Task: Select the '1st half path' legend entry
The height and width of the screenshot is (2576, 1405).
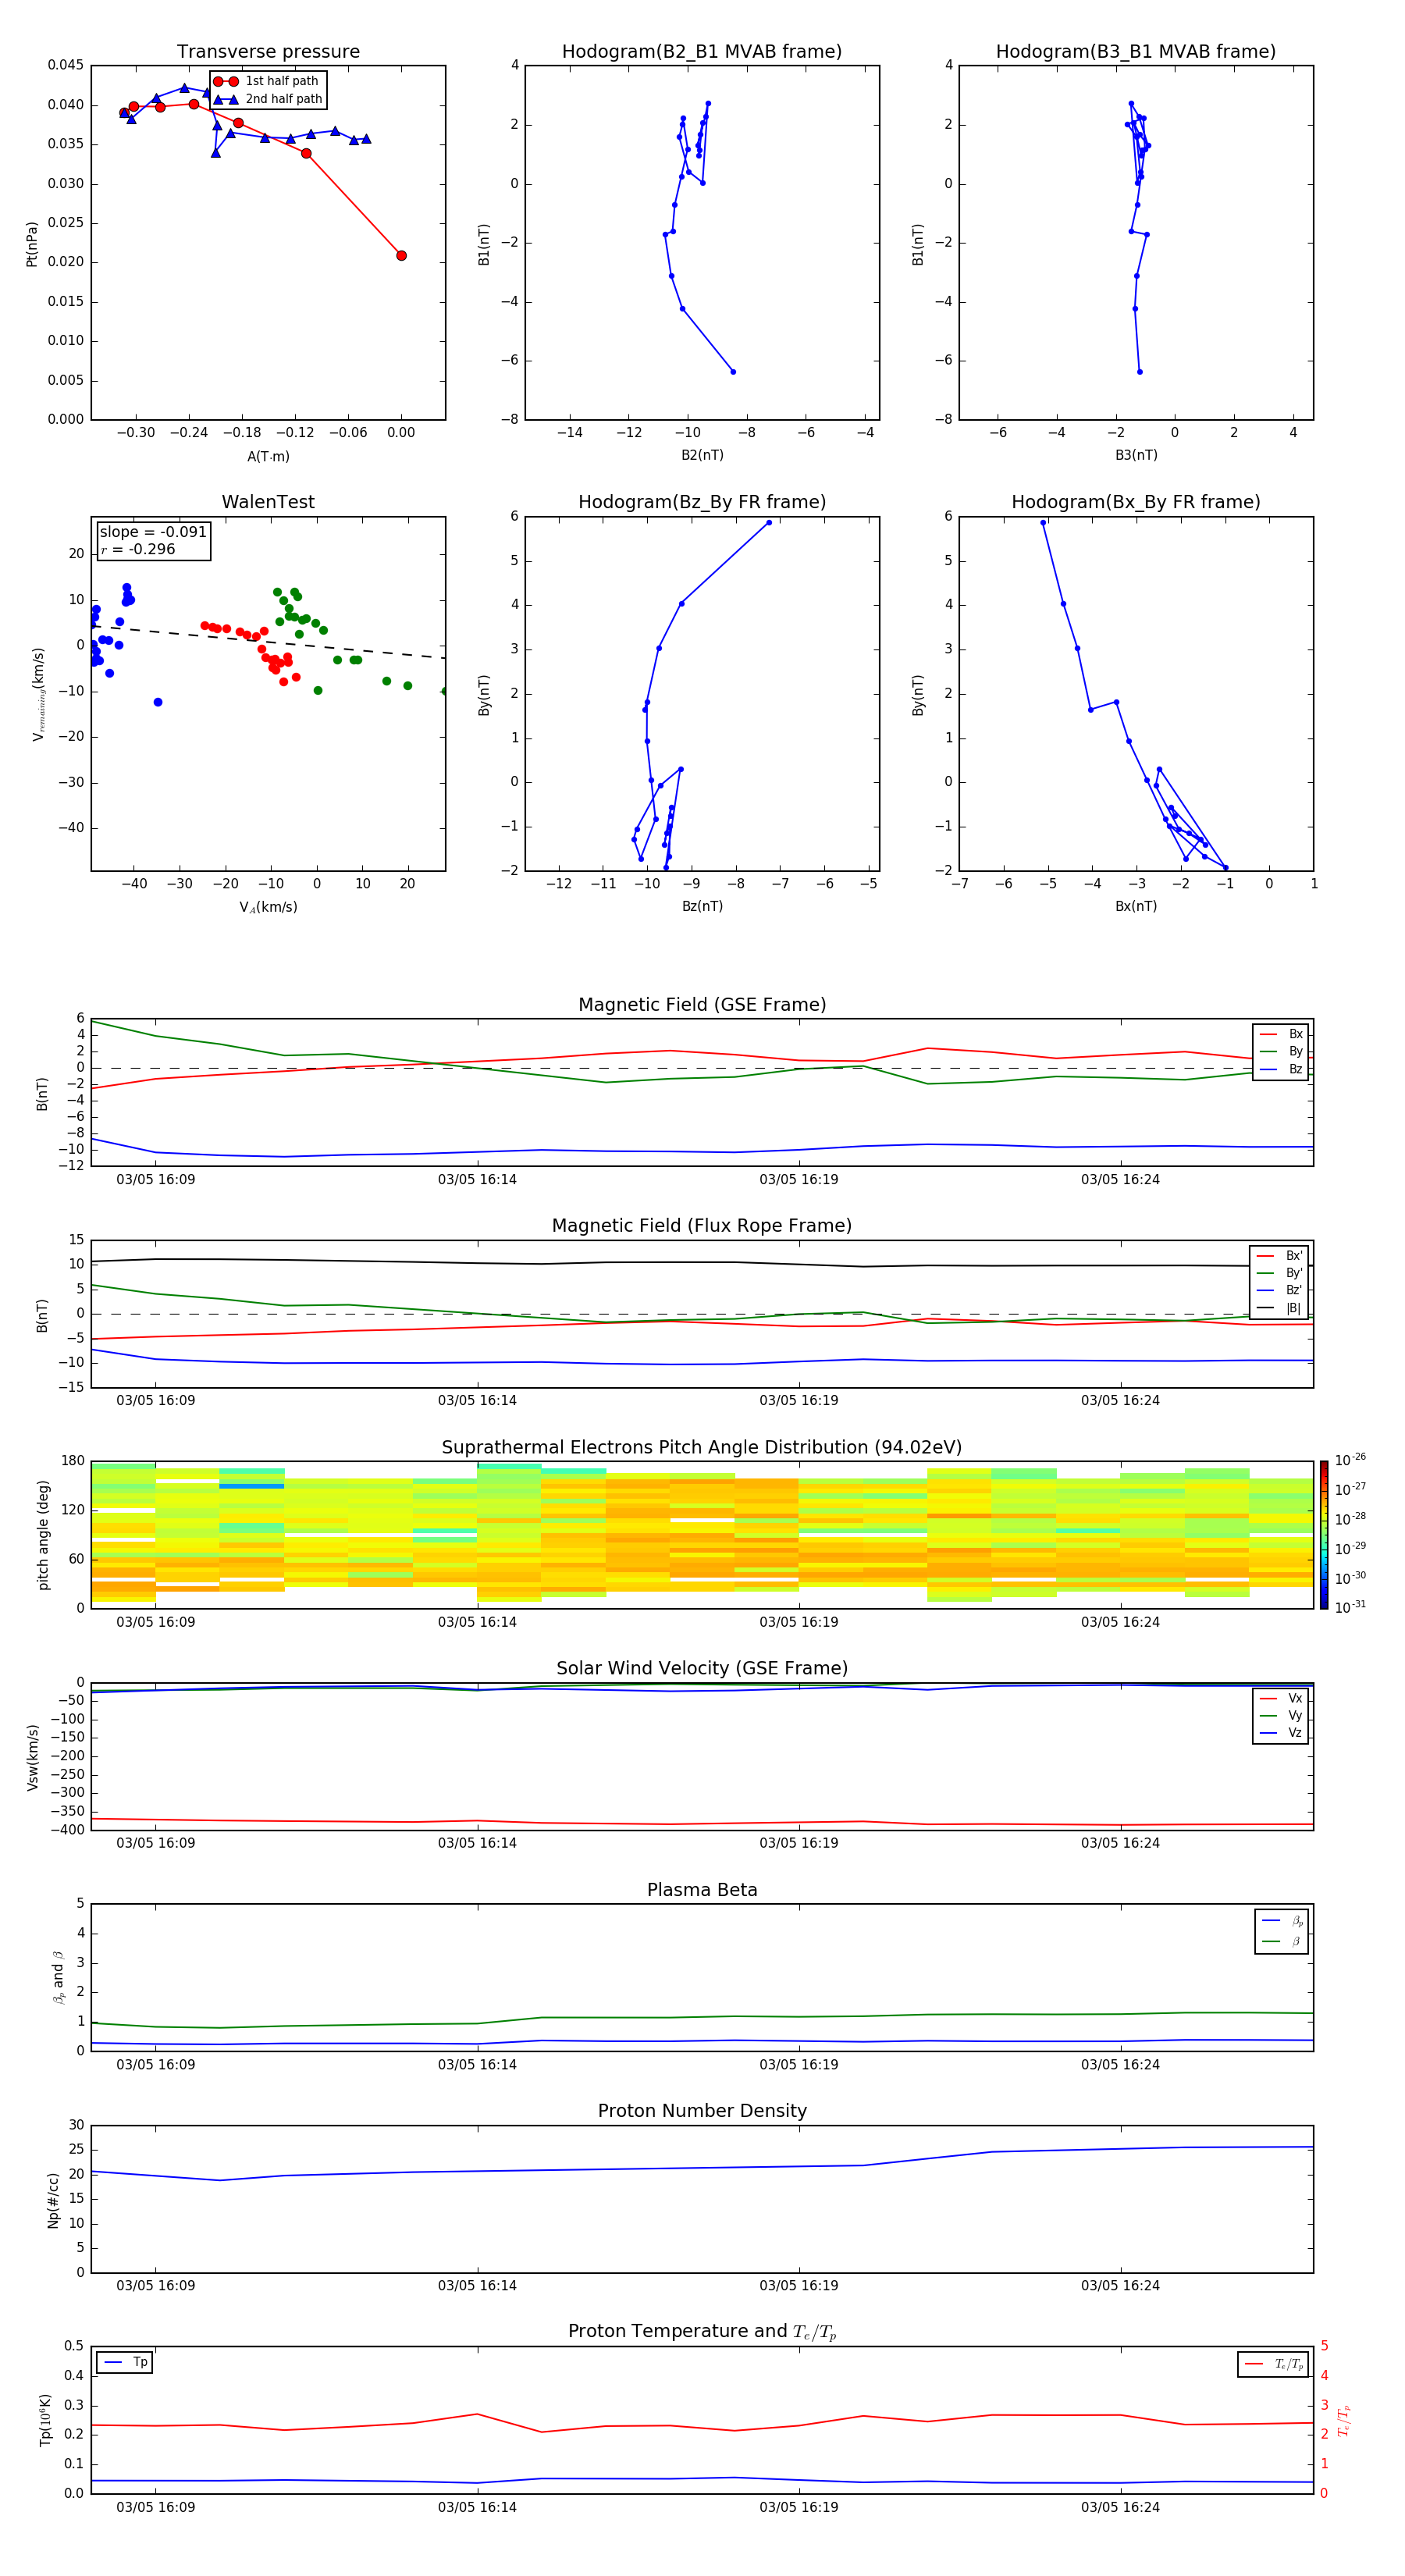Action: pos(267,81)
